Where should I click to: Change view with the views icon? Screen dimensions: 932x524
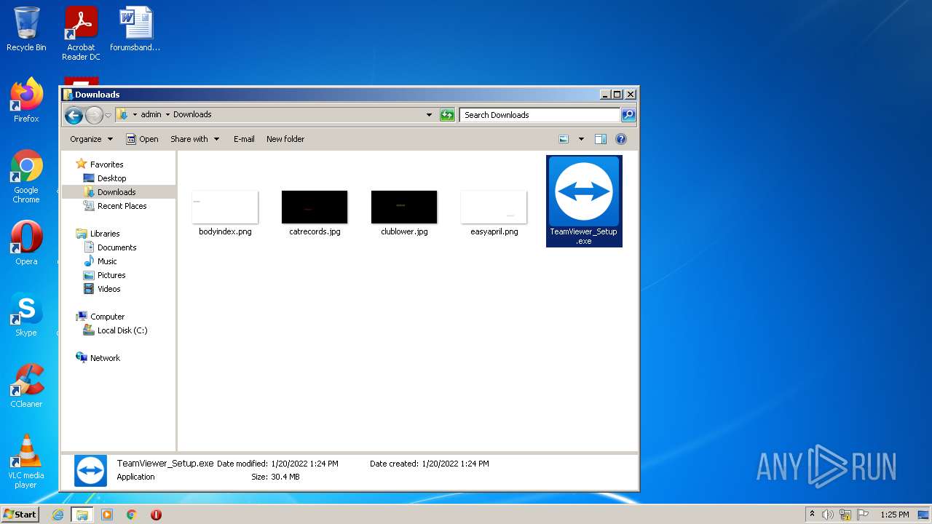(x=564, y=139)
